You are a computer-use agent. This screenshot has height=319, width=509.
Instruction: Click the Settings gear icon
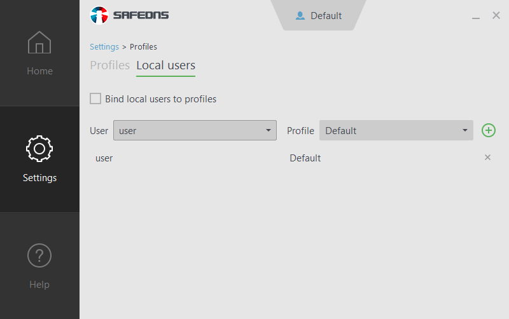[x=39, y=149]
